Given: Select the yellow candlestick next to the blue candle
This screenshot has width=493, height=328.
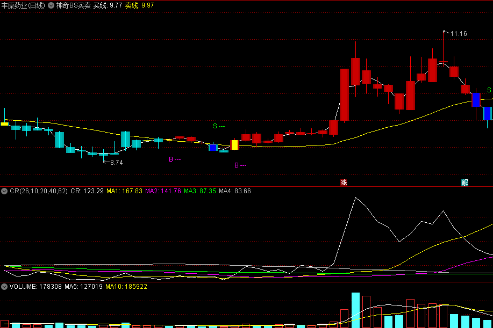Looking at the screenshot, I should (234, 145).
